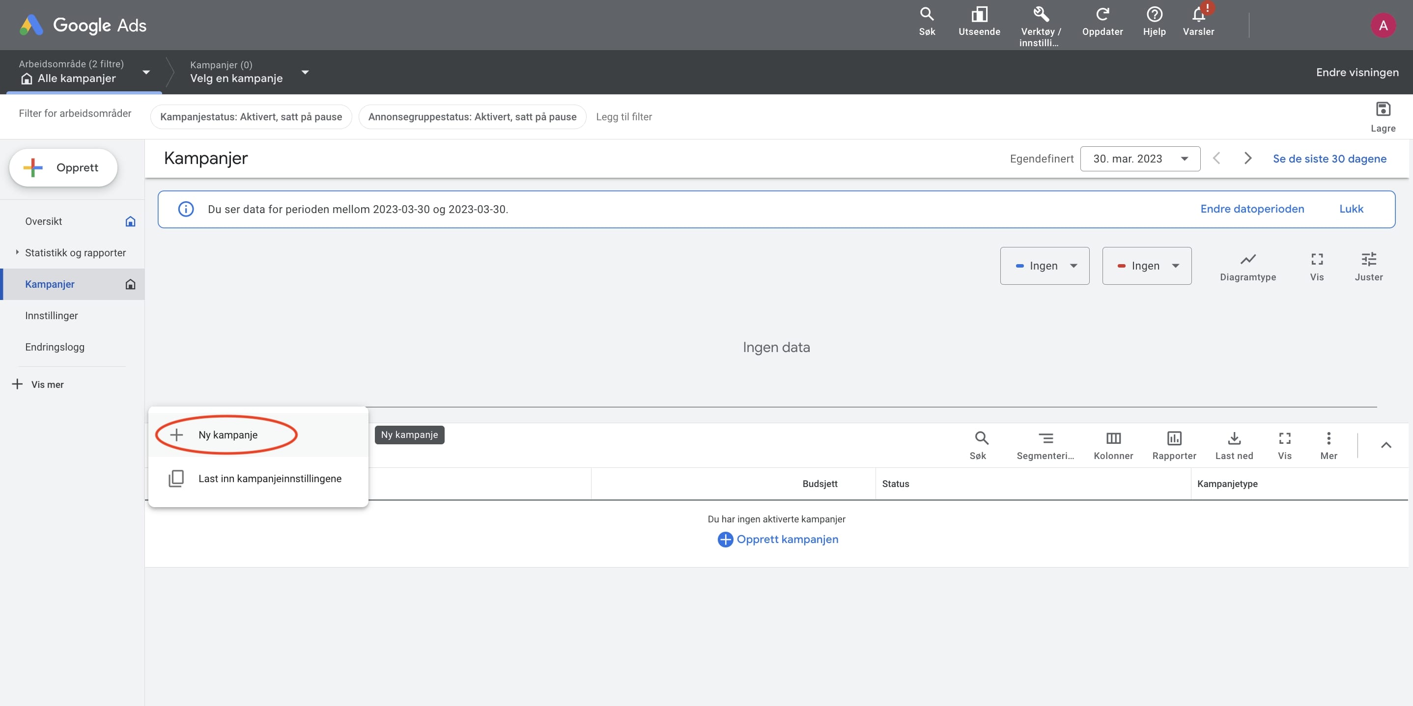Open the Hjelp question mark icon
The height and width of the screenshot is (706, 1413).
click(1154, 15)
